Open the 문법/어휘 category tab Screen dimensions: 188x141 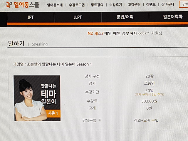coord(125,17)
